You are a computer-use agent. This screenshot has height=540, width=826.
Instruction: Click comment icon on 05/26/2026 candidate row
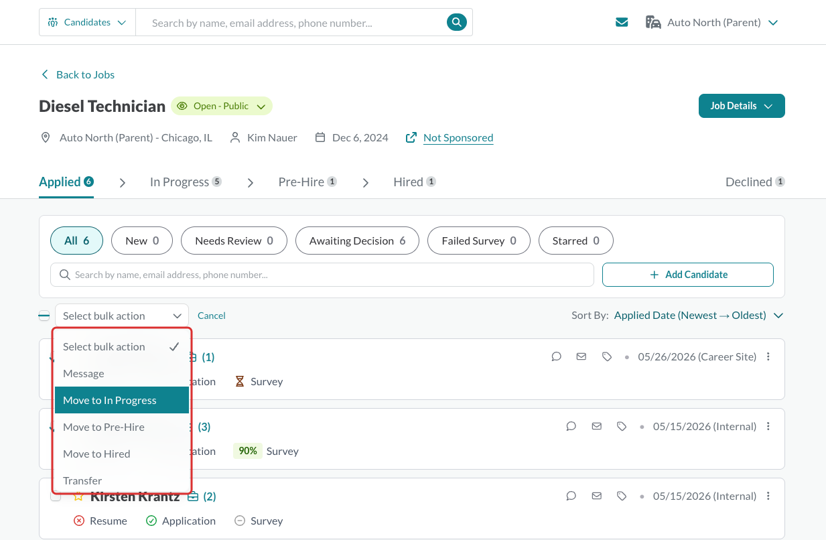coord(556,357)
